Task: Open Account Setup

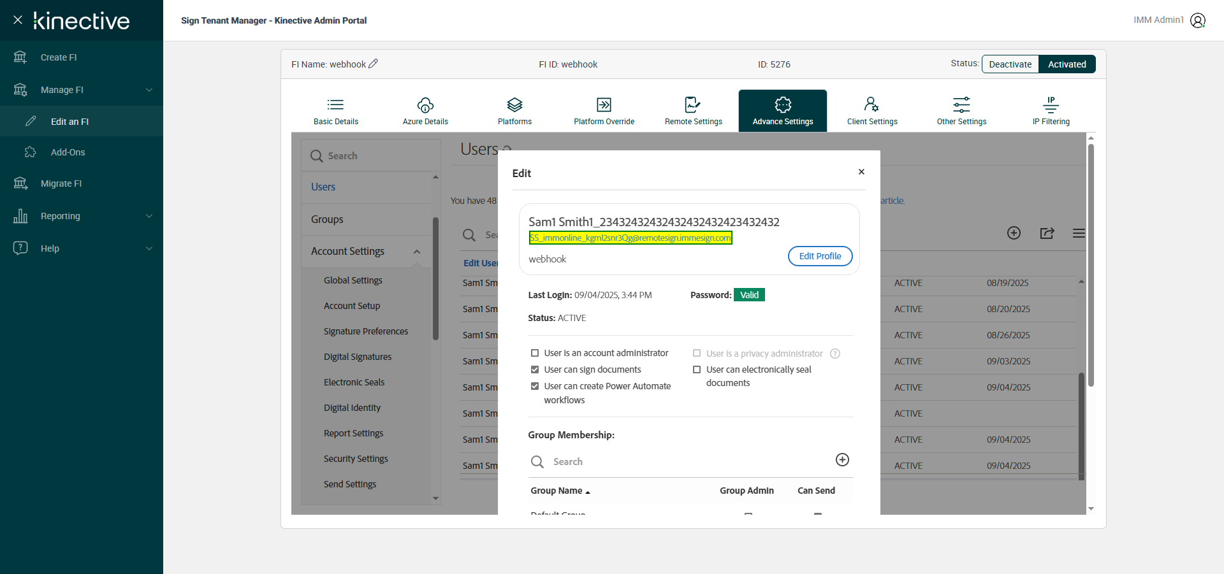Action: click(x=352, y=306)
